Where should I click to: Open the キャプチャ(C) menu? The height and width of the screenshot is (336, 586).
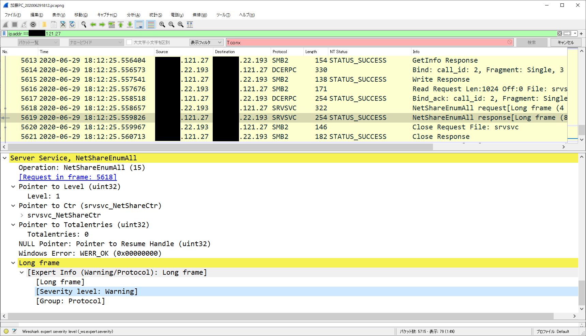[x=107, y=15]
